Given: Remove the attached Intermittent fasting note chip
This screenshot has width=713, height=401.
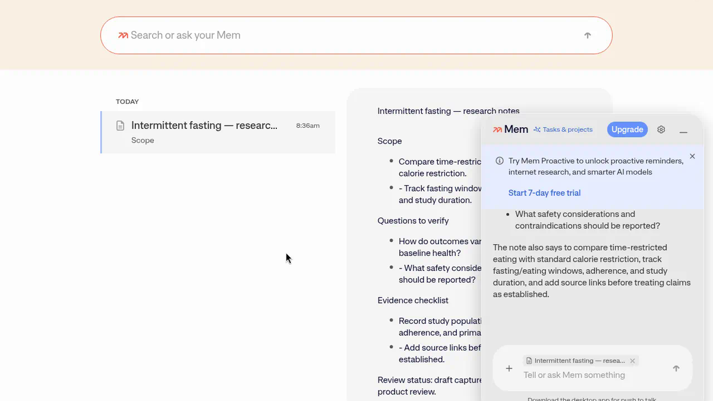Looking at the screenshot, I should pyautogui.click(x=632, y=361).
